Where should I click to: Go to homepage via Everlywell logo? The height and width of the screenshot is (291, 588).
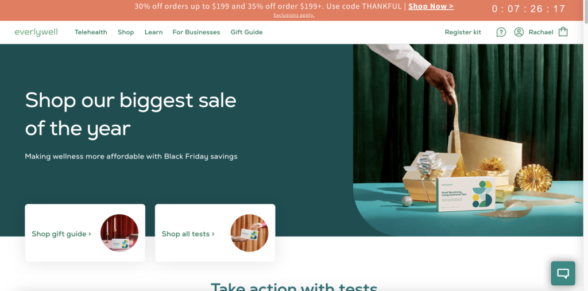[x=36, y=32]
